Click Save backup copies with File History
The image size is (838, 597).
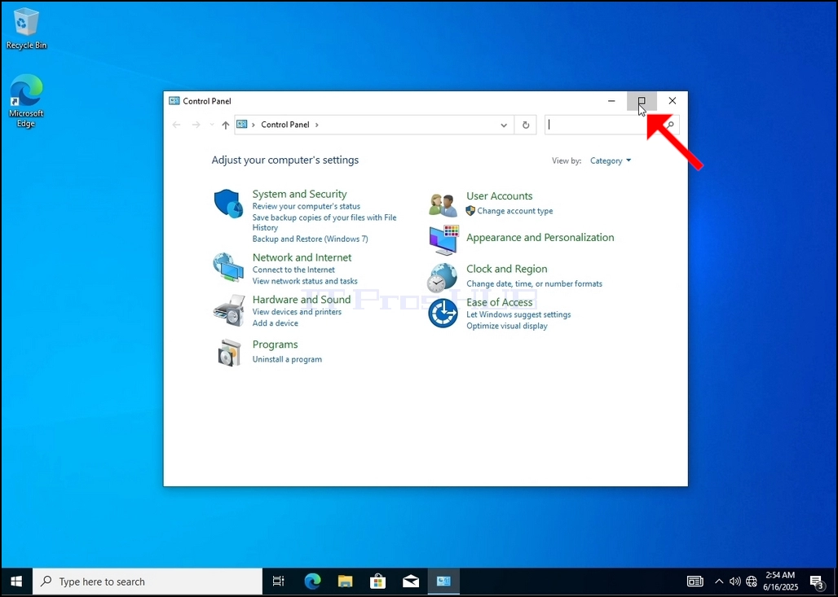click(x=324, y=222)
